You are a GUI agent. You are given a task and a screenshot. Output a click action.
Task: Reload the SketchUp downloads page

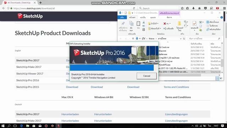click(134, 8)
